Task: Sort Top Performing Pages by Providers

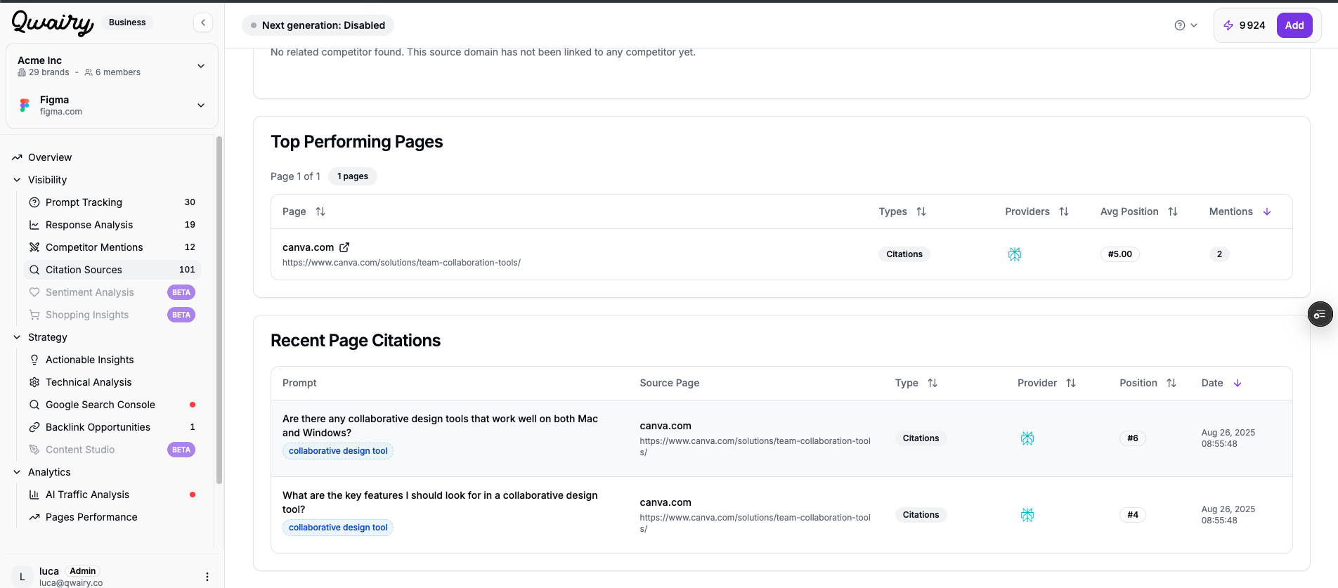Action: click(x=1064, y=211)
